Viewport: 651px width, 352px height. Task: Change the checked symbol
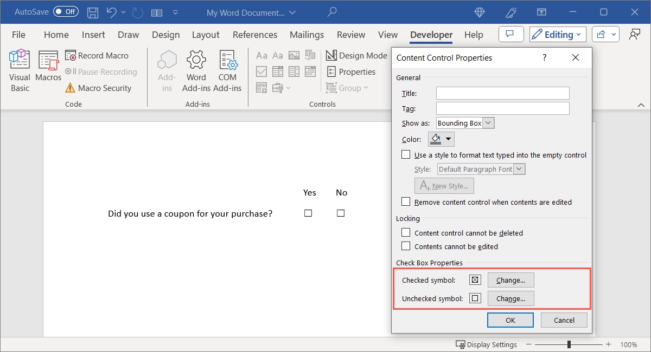(x=510, y=279)
